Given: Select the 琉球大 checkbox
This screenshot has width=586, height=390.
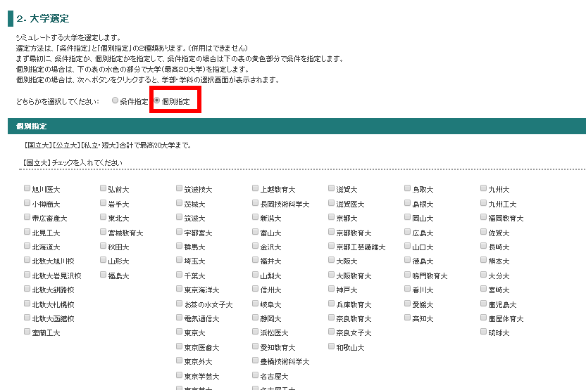Looking at the screenshot, I should pyautogui.click(x=484, y=332).
